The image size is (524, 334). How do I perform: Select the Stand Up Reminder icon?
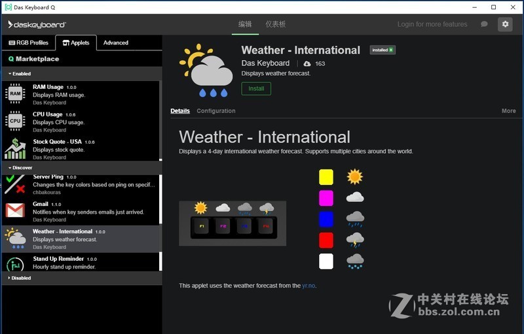point(15,264)
